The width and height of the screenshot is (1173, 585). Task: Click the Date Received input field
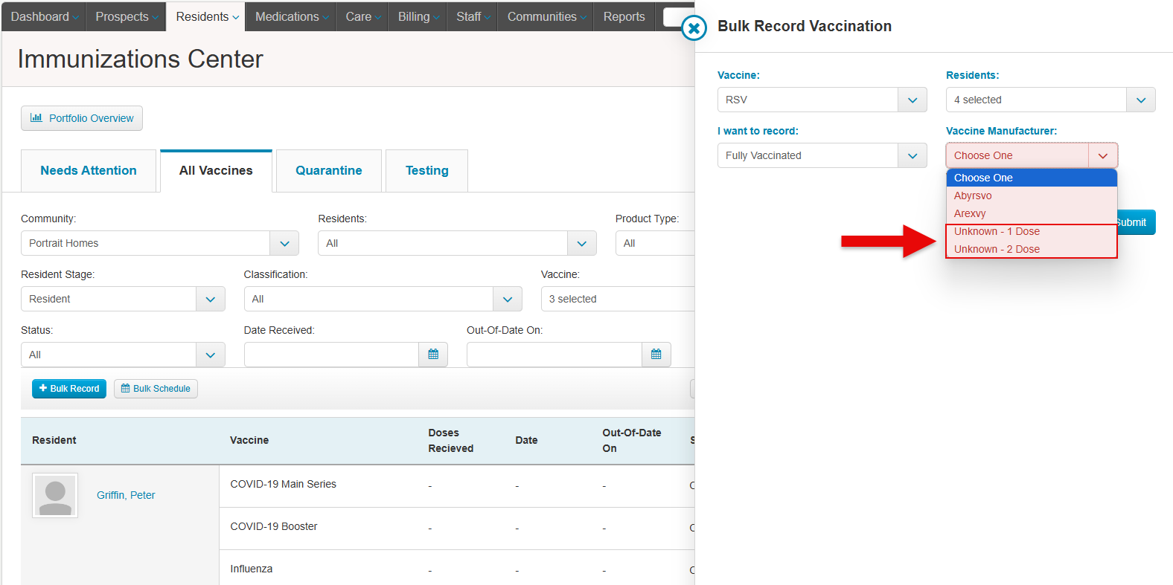(331, 355)
